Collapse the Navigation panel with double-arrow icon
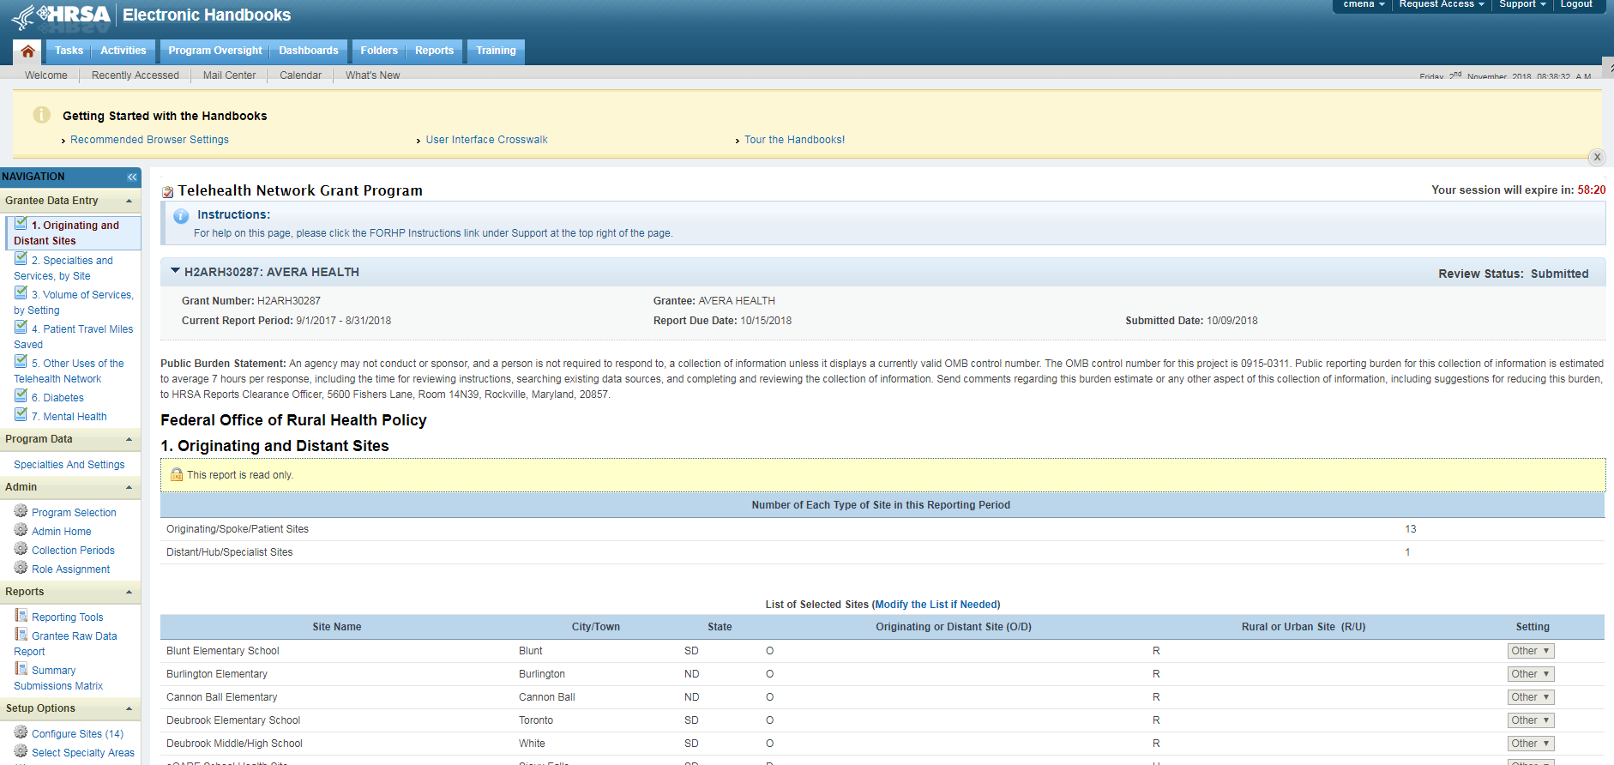Screen dimensions: 1614x765 click(132, 177)
